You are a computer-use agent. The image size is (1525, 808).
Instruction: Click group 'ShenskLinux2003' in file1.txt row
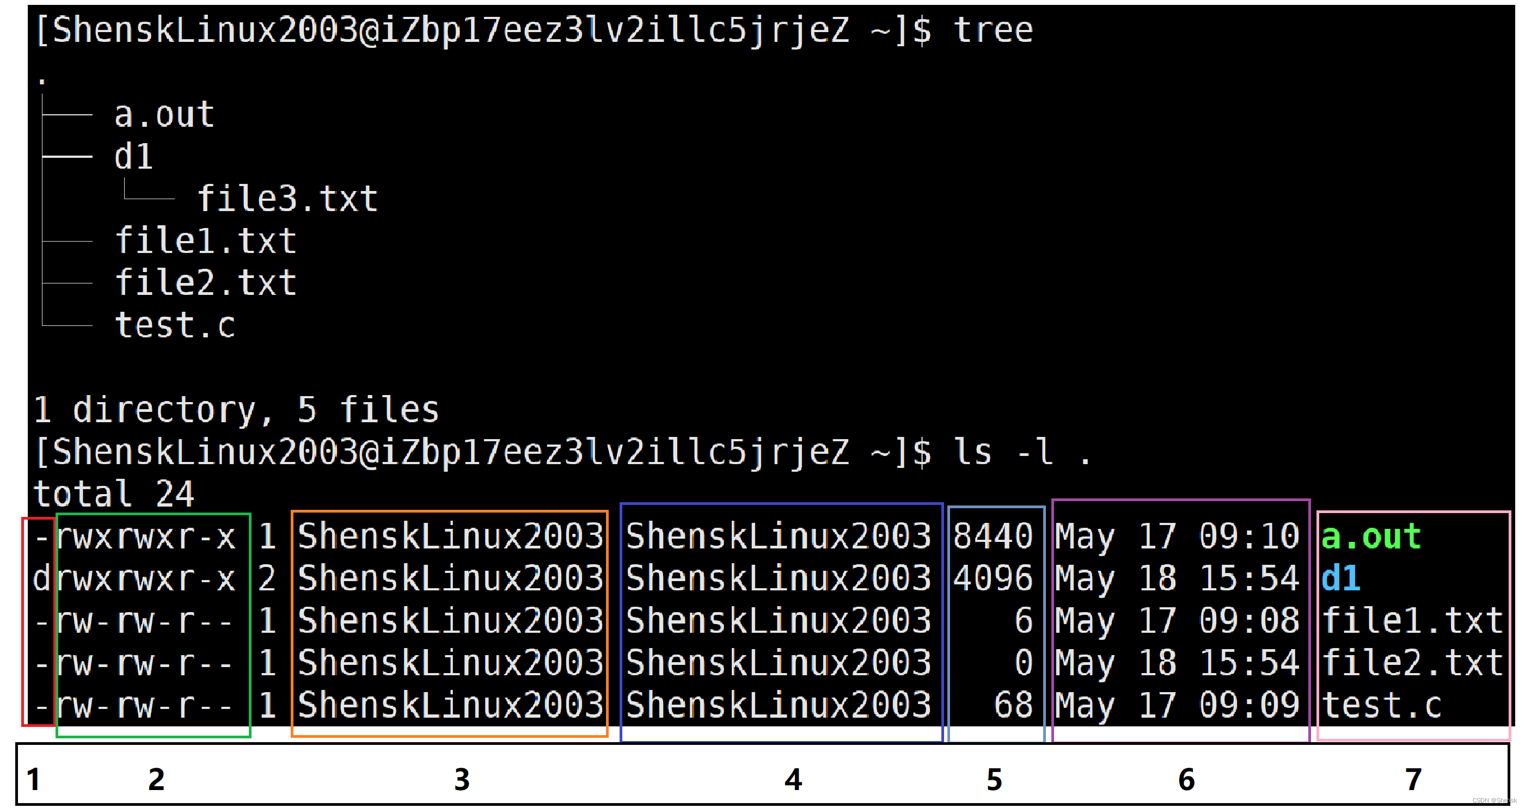pyautogui.click(x=779, y=621)
